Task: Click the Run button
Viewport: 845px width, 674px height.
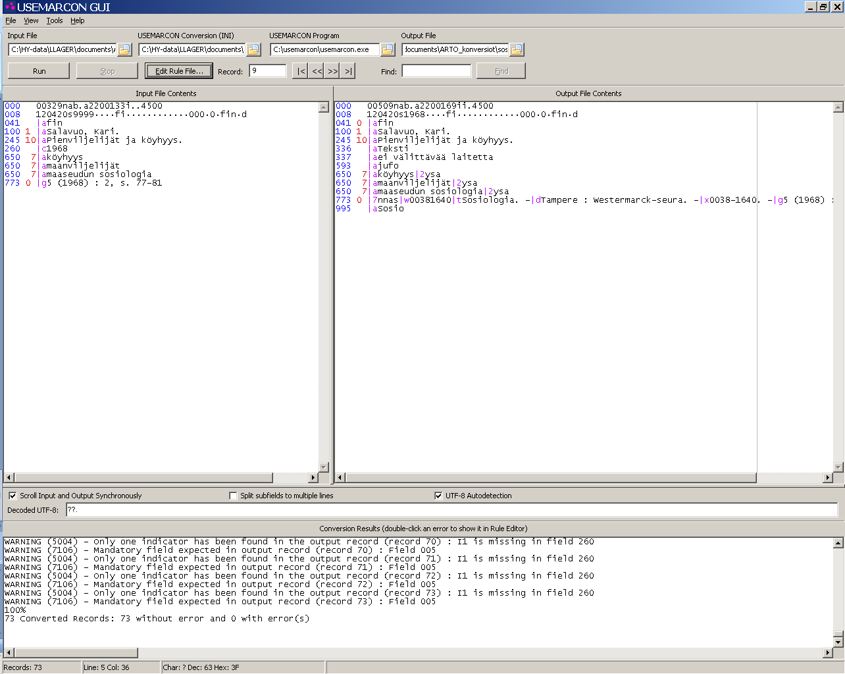Action: point(39,71)
